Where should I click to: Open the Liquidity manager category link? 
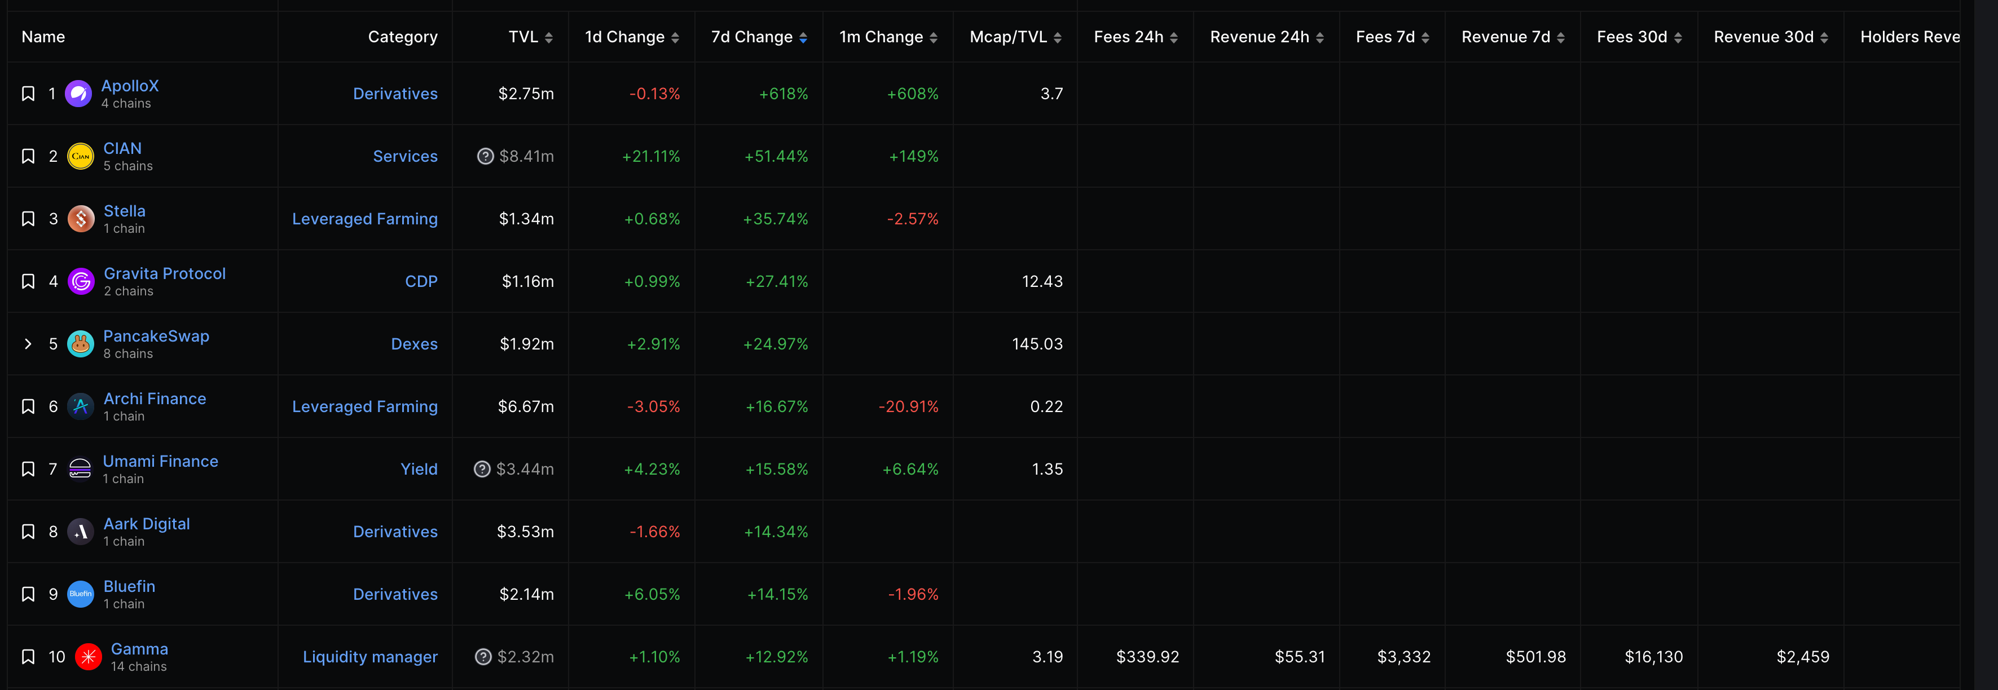(x=370, y=657)
